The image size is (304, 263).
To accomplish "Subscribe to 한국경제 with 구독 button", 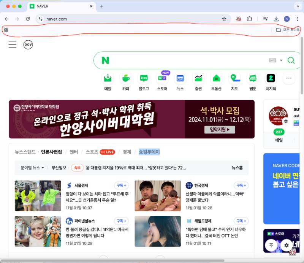I will coord(242,185).
